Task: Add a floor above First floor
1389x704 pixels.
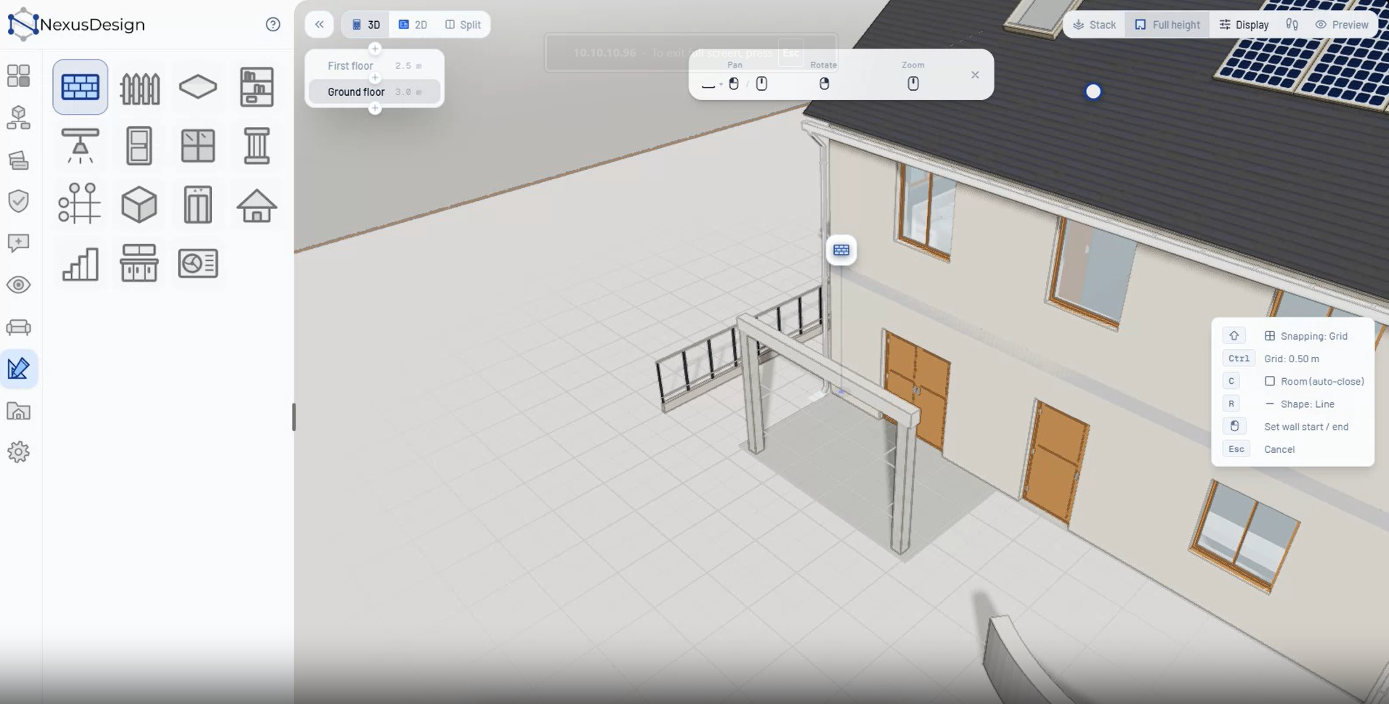Action: click(375, 49)
